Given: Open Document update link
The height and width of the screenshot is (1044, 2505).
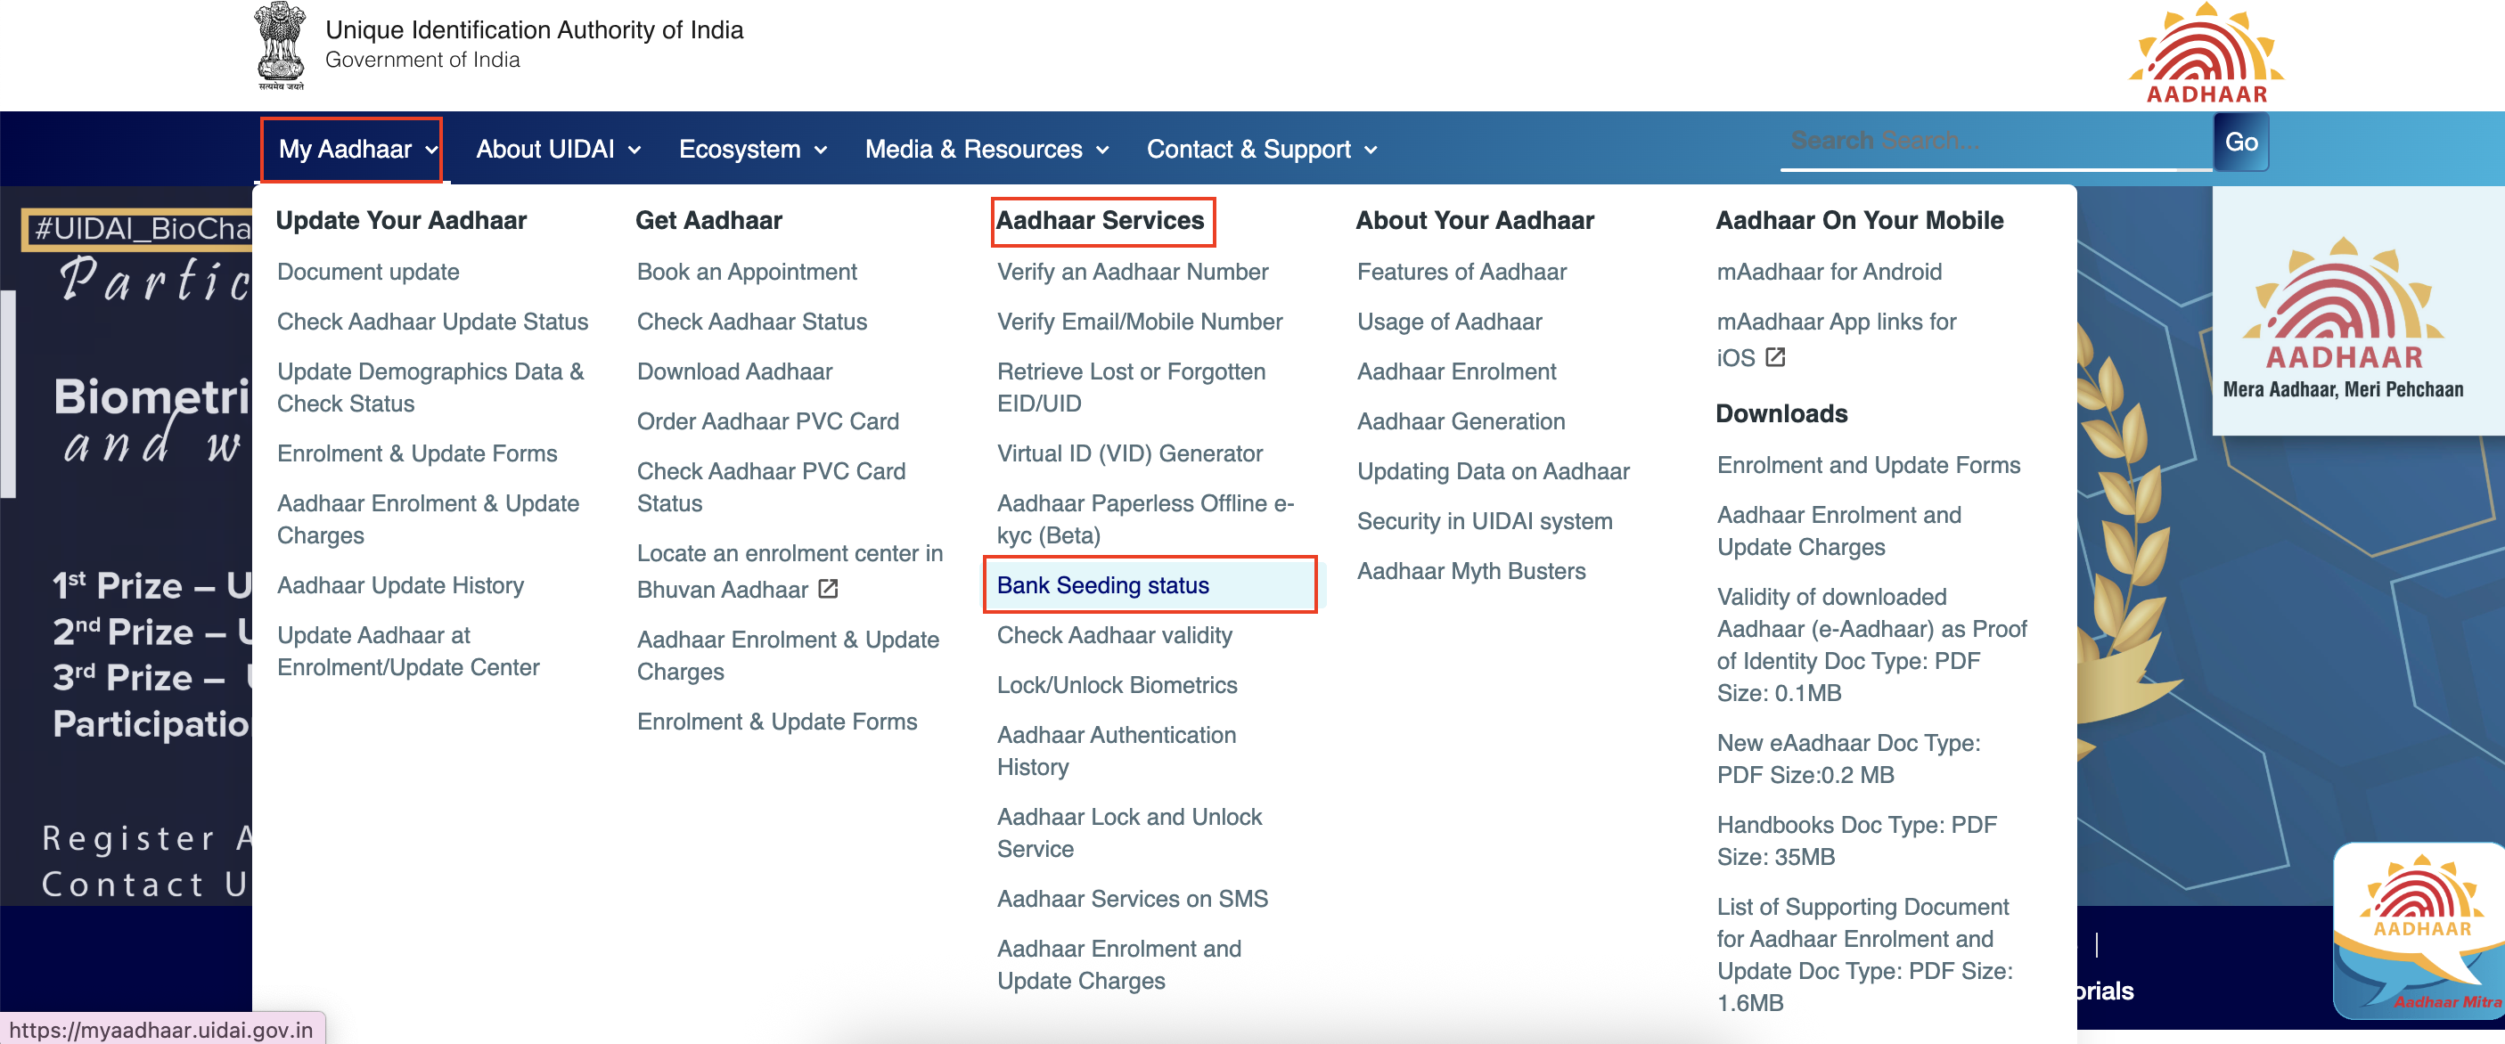Looking at the screenshot, I should tap(367, 273).
